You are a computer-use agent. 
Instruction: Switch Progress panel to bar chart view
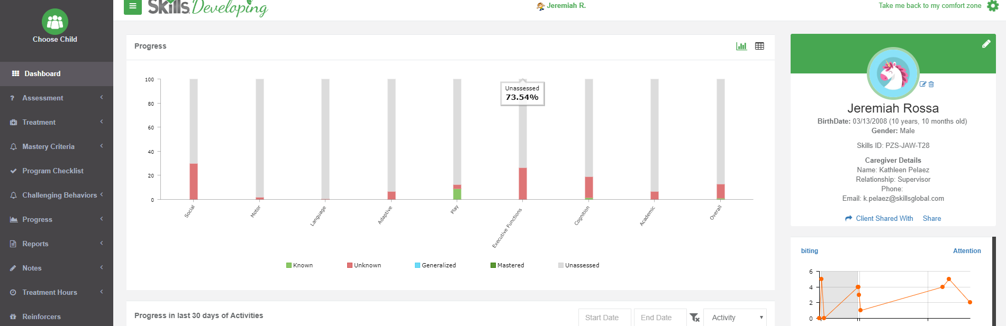(741, 46)
